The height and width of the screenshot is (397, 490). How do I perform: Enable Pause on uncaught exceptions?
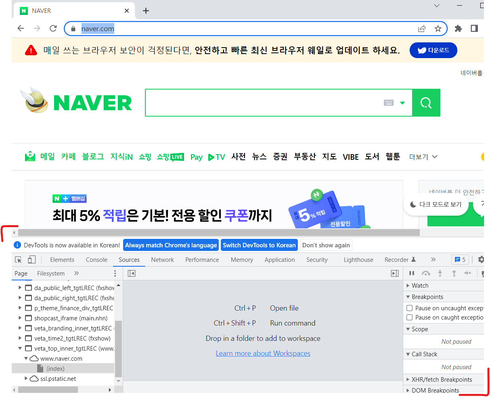point(409,308)
